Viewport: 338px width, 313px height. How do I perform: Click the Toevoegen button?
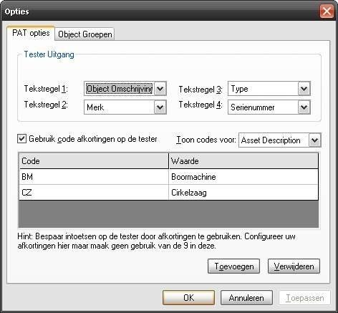coord(233,266)
